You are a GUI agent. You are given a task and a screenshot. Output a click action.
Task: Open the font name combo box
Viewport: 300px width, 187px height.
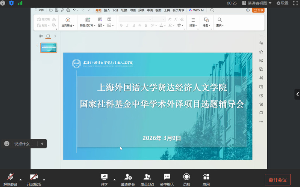[x=135, y=19]
